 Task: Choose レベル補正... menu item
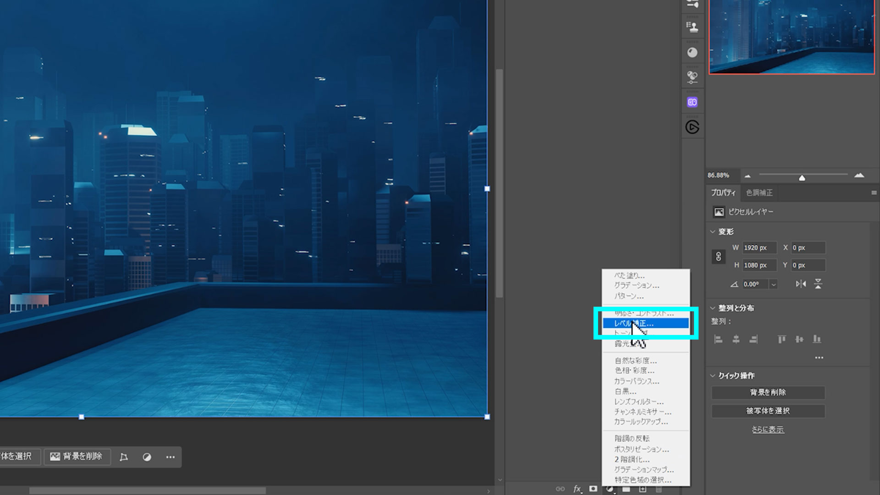(645, 323)
